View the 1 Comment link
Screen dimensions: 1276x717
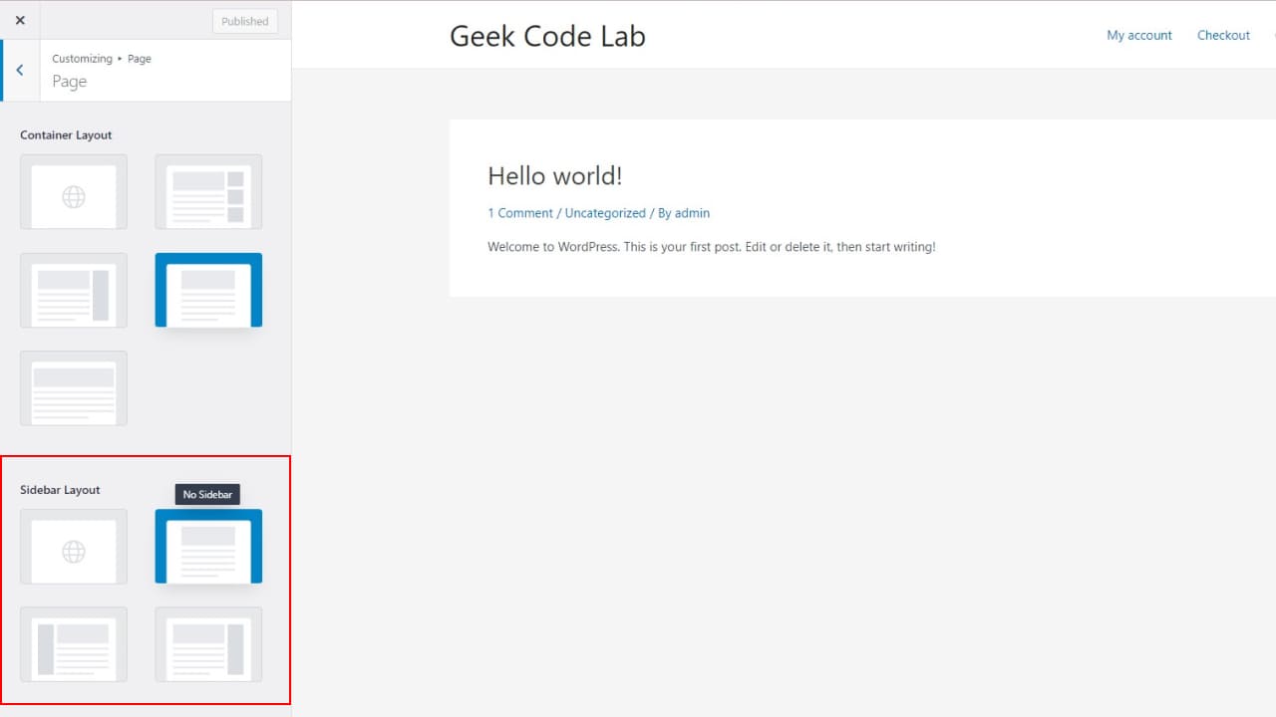519,212
